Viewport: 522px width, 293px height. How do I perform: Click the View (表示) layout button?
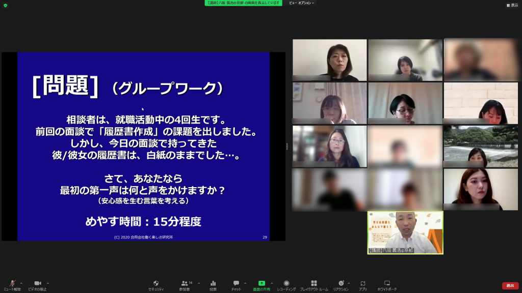(512, 5)
